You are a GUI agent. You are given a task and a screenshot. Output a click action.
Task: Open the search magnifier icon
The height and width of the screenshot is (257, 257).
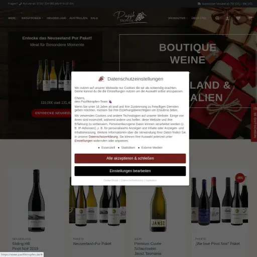[x=217, y=18]
